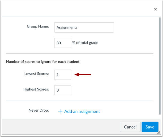Click the 'Number of scores to ignore' heading
Screen dimensions: 163x137
pos(43,62)
